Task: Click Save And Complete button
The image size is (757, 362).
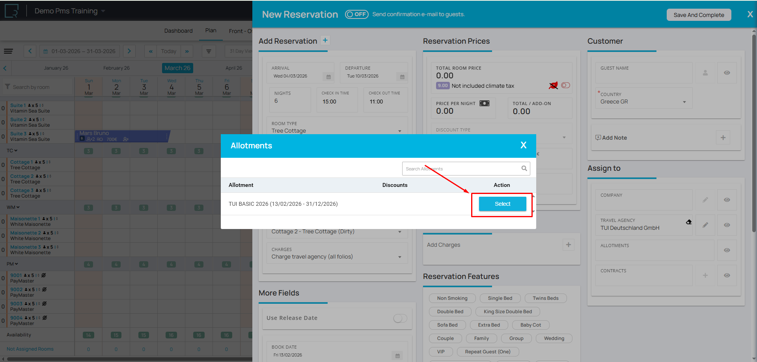Action: [698, 15]
